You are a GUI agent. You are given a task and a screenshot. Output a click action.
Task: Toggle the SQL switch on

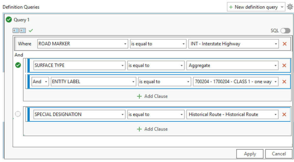[285, 31]
